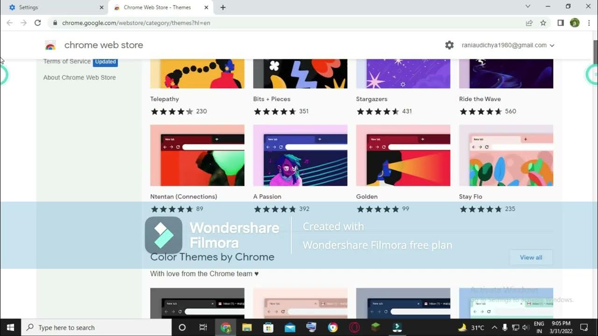
Task: Open Cortana circle on the taskbar
Action: point(182,327)
